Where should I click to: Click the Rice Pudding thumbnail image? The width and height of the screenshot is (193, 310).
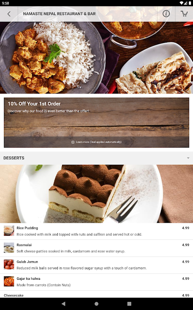tap(9, 231)
